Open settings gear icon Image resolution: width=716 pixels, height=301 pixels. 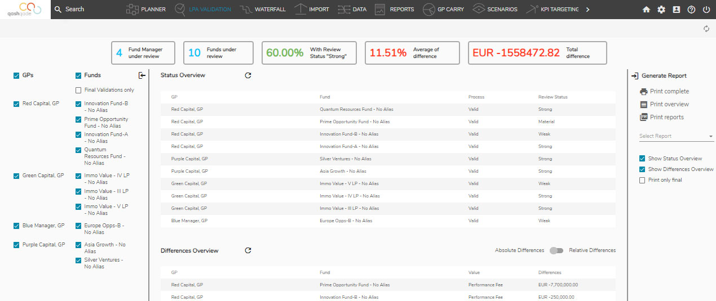tap(661, 10)
